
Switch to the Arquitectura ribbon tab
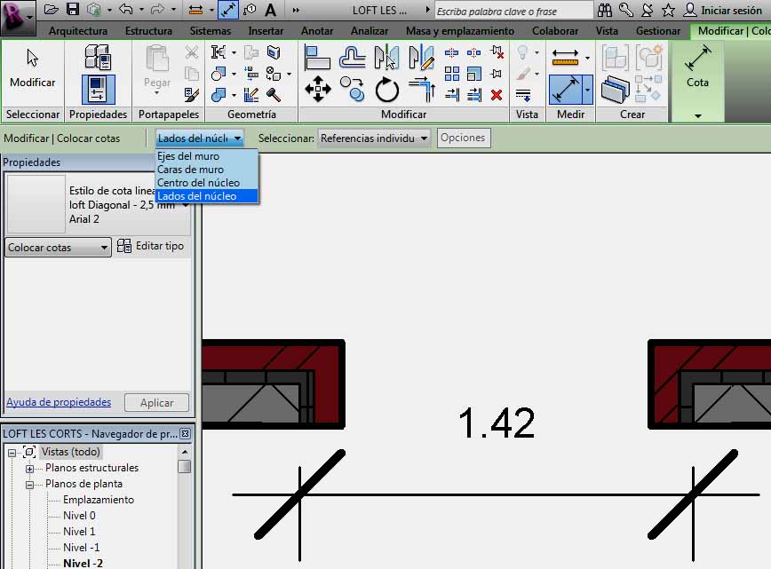(x=78, y=31)
